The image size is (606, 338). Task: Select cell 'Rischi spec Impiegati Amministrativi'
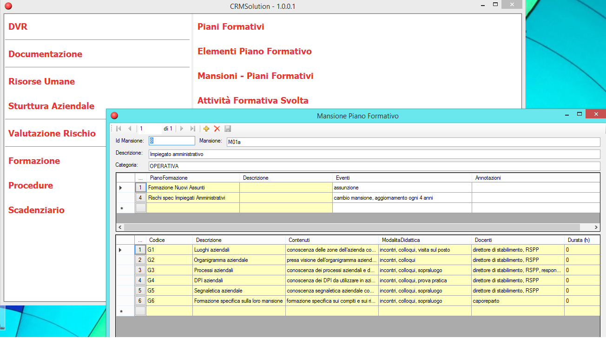(x=193, y=198)
